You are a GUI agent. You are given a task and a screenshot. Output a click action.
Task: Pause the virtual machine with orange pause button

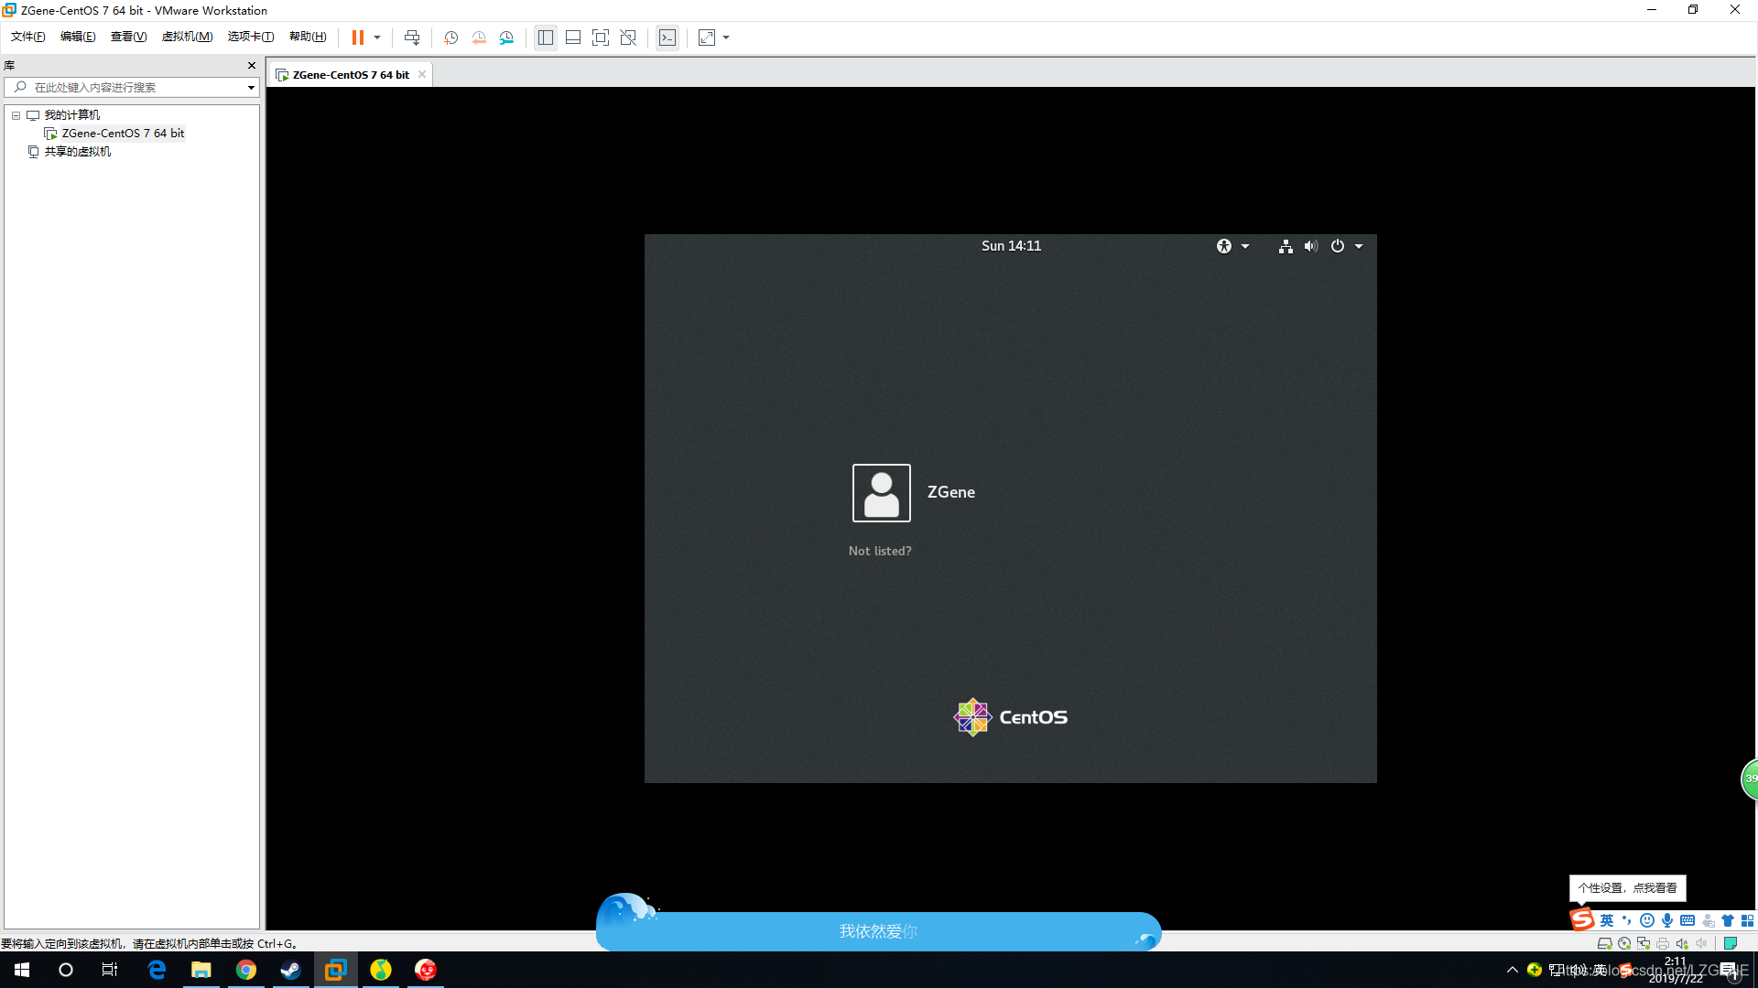click(358, 38)
